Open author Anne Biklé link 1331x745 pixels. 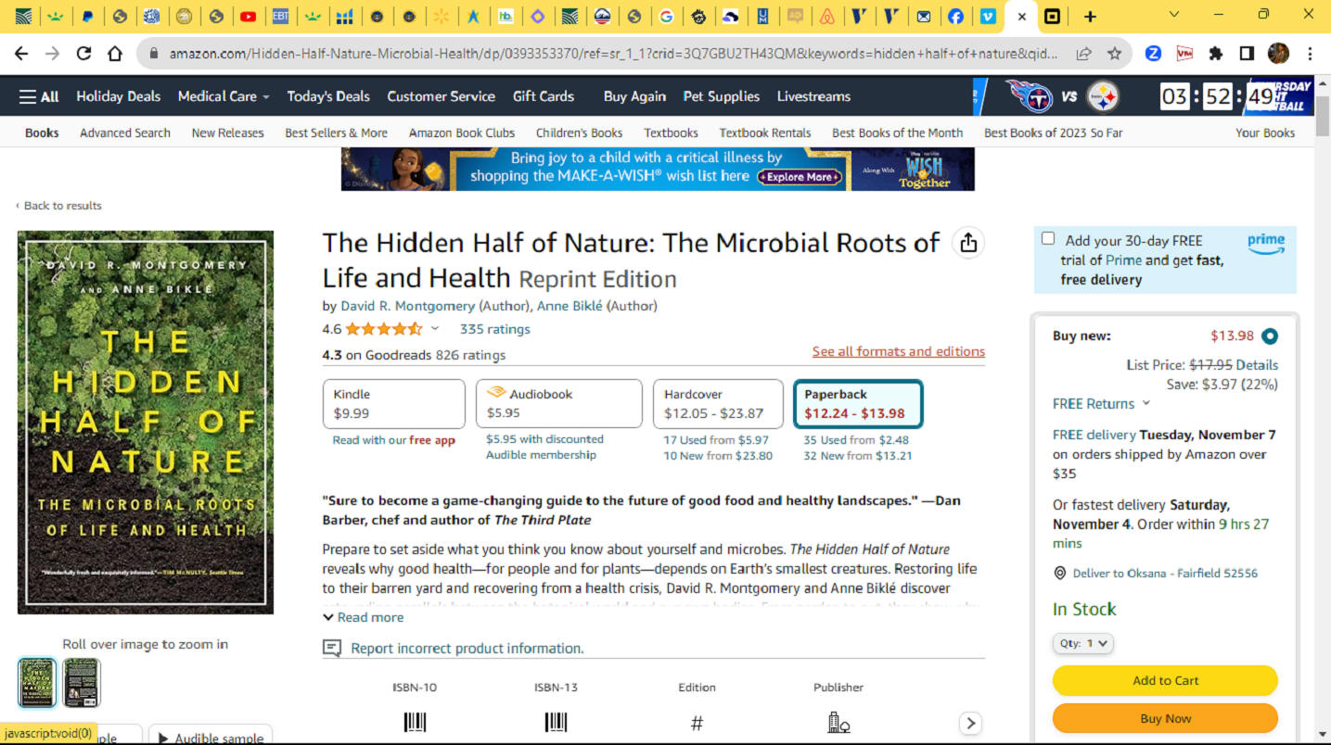coord(570,306)
